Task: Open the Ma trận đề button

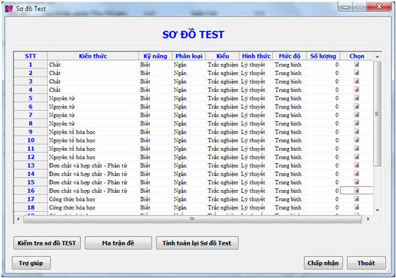Action: [x=118, y=243]
